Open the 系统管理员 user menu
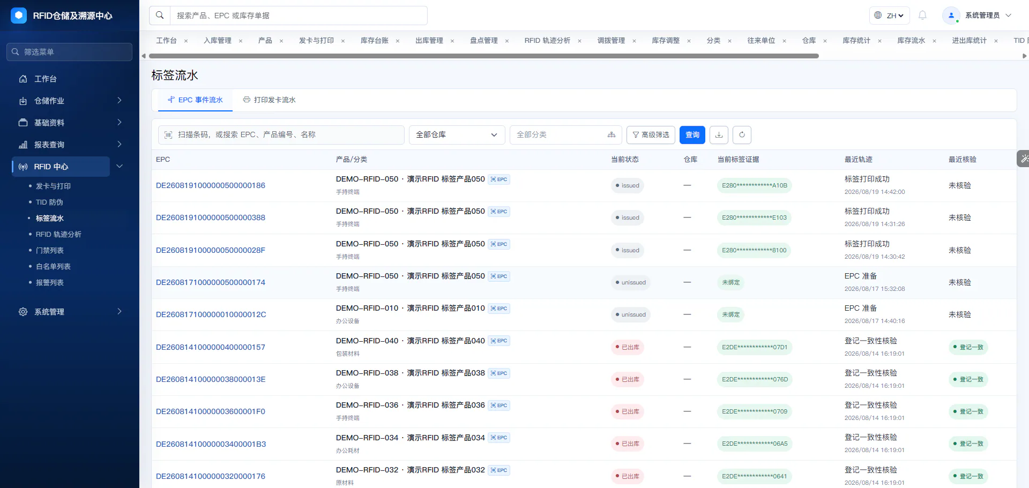The width and height of the screenshot is (1029, 488). (978, 16)
